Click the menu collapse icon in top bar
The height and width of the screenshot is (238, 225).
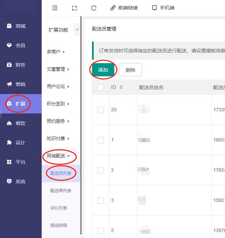pyautogui.click(x=55, y=8)
